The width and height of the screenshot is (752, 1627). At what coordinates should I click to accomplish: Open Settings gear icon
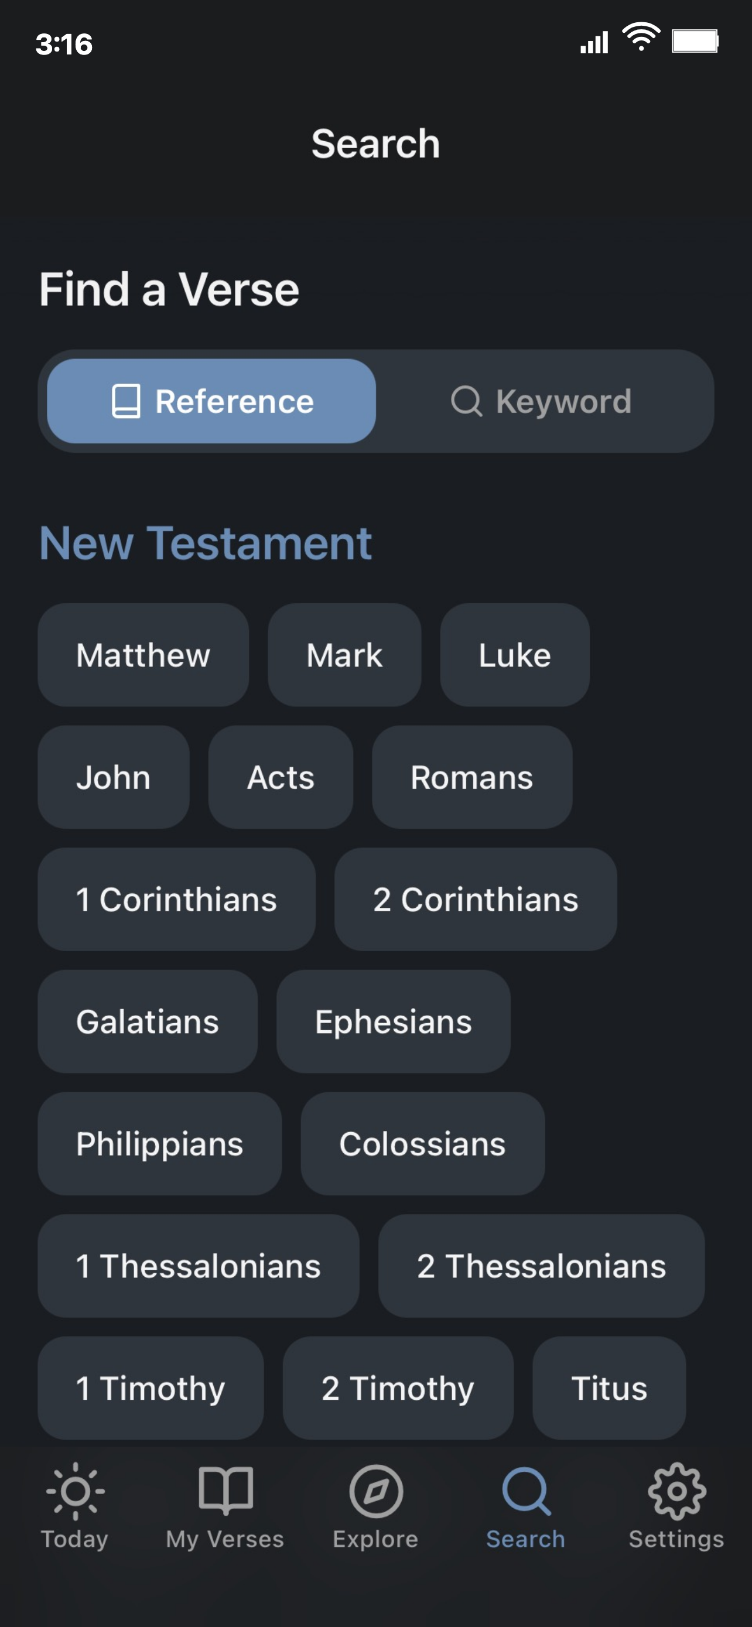[676, 1491]
